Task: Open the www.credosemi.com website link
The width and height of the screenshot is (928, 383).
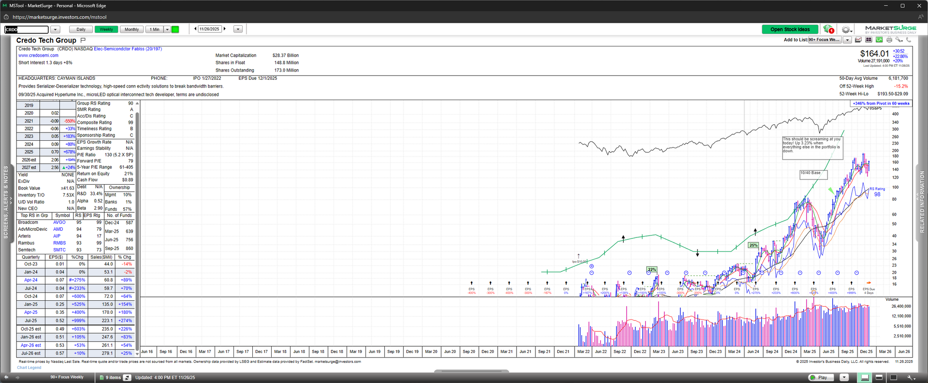Action: (x=38, y=56)
